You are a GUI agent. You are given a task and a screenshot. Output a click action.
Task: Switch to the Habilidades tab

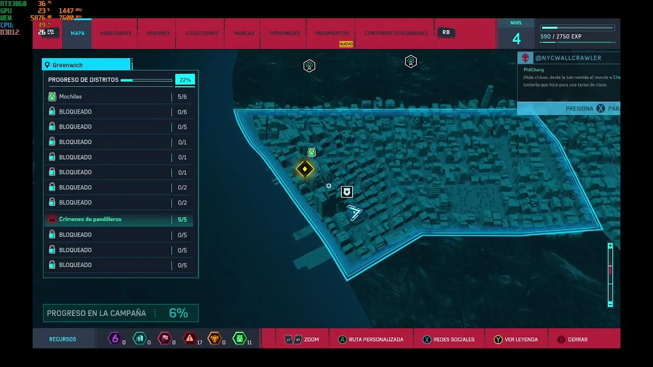[116, 33]
